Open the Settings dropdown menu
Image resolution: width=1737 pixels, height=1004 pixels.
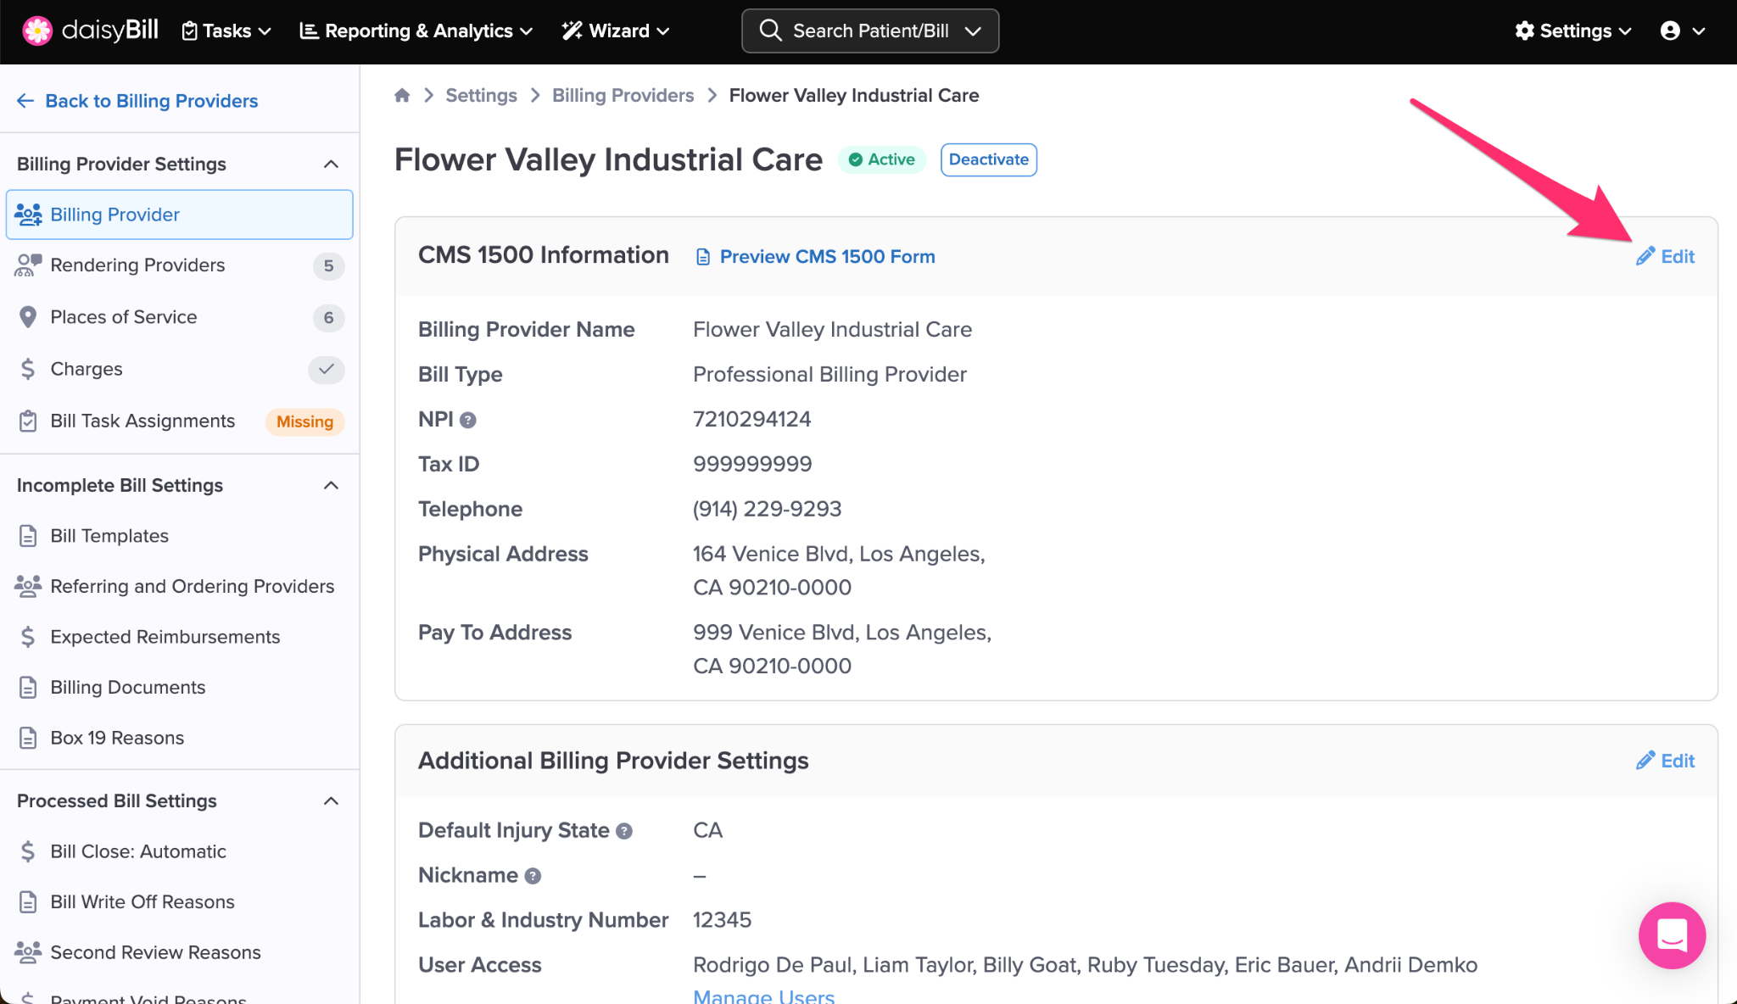tap(1573, 31)
